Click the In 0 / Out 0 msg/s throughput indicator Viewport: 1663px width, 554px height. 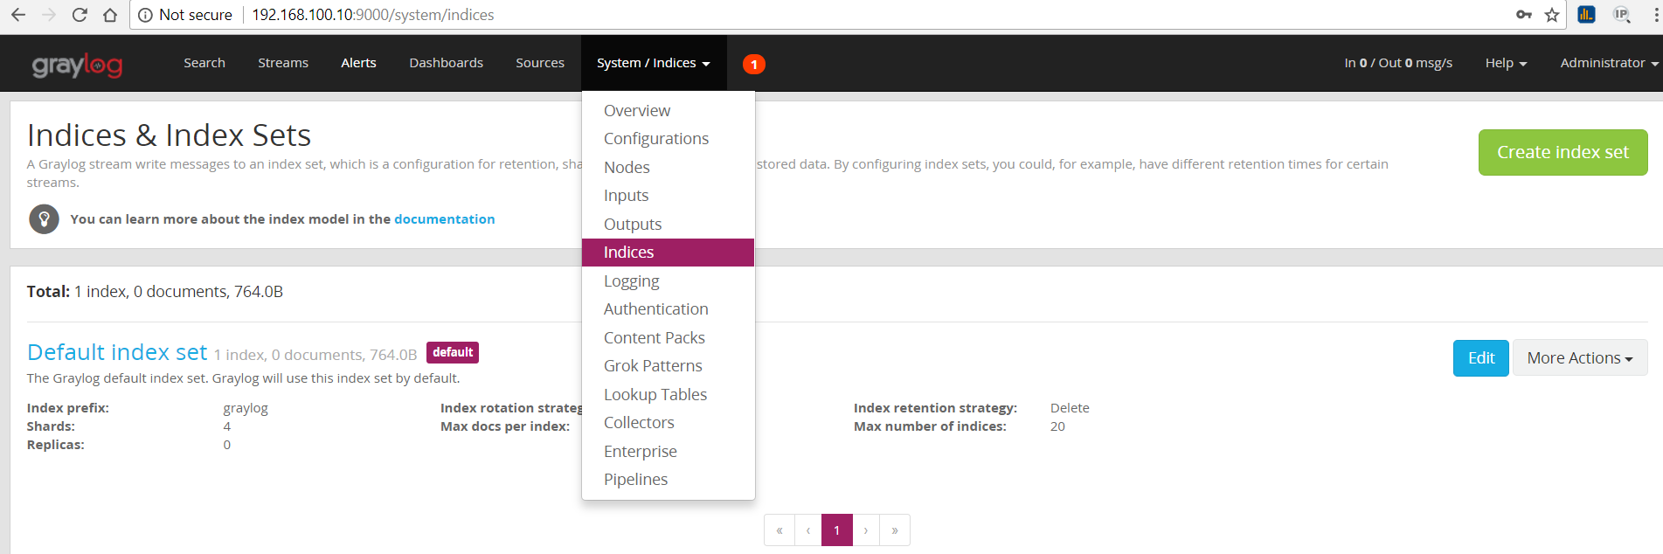point(1398,63)
